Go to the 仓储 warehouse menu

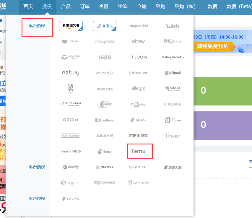tap(142, 6)
